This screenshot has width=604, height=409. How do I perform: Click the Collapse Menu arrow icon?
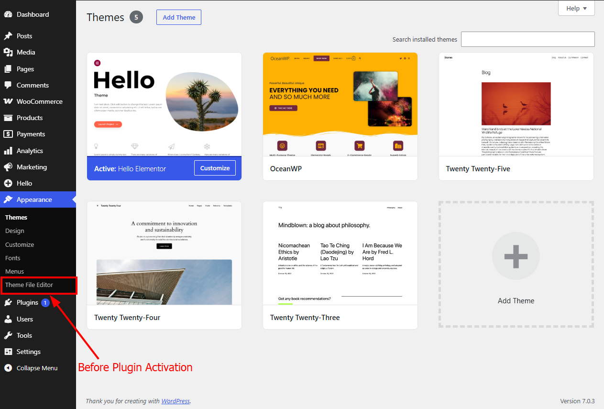pos(8,368)
